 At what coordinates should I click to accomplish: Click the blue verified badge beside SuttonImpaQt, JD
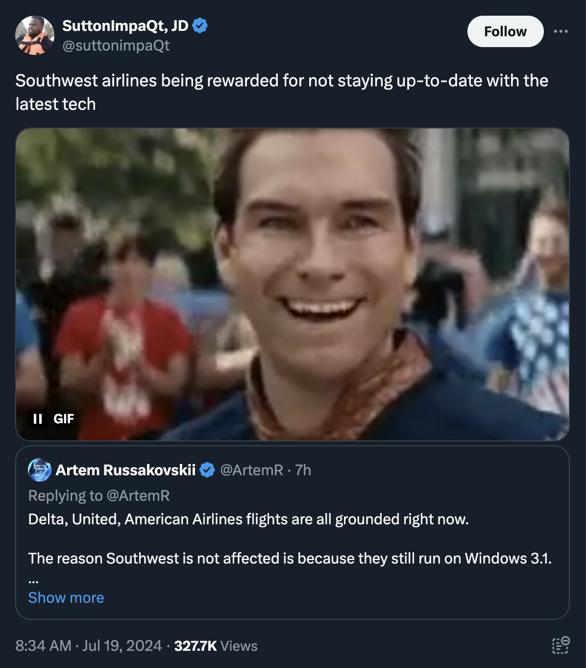200,26
